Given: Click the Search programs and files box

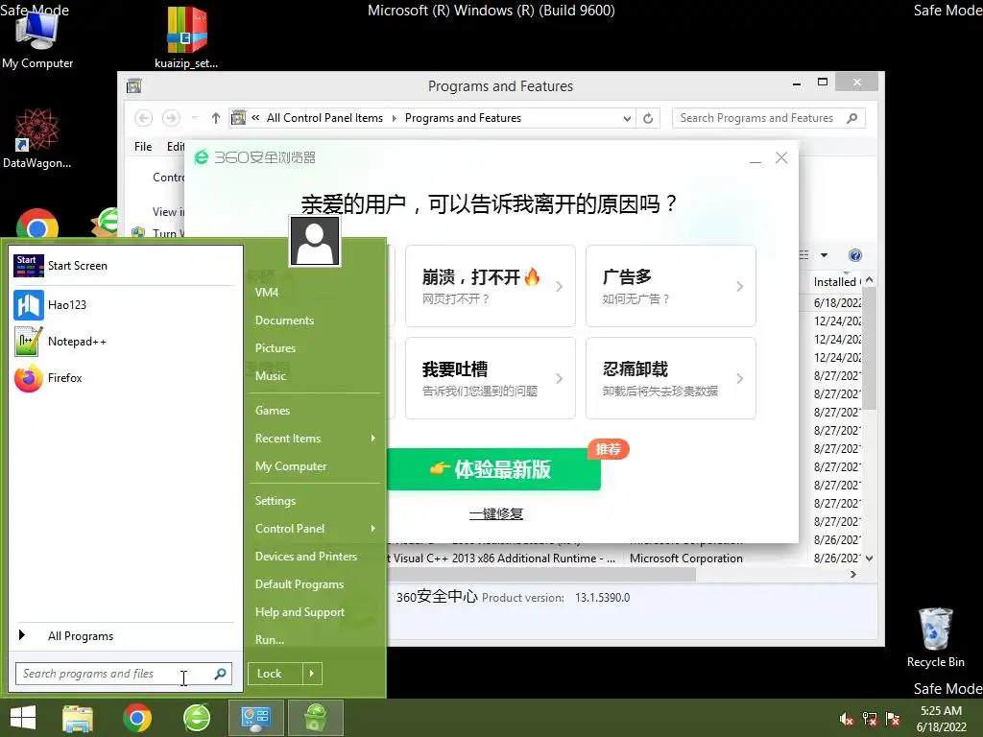Looking at the screenshot, I should [124, 674].
